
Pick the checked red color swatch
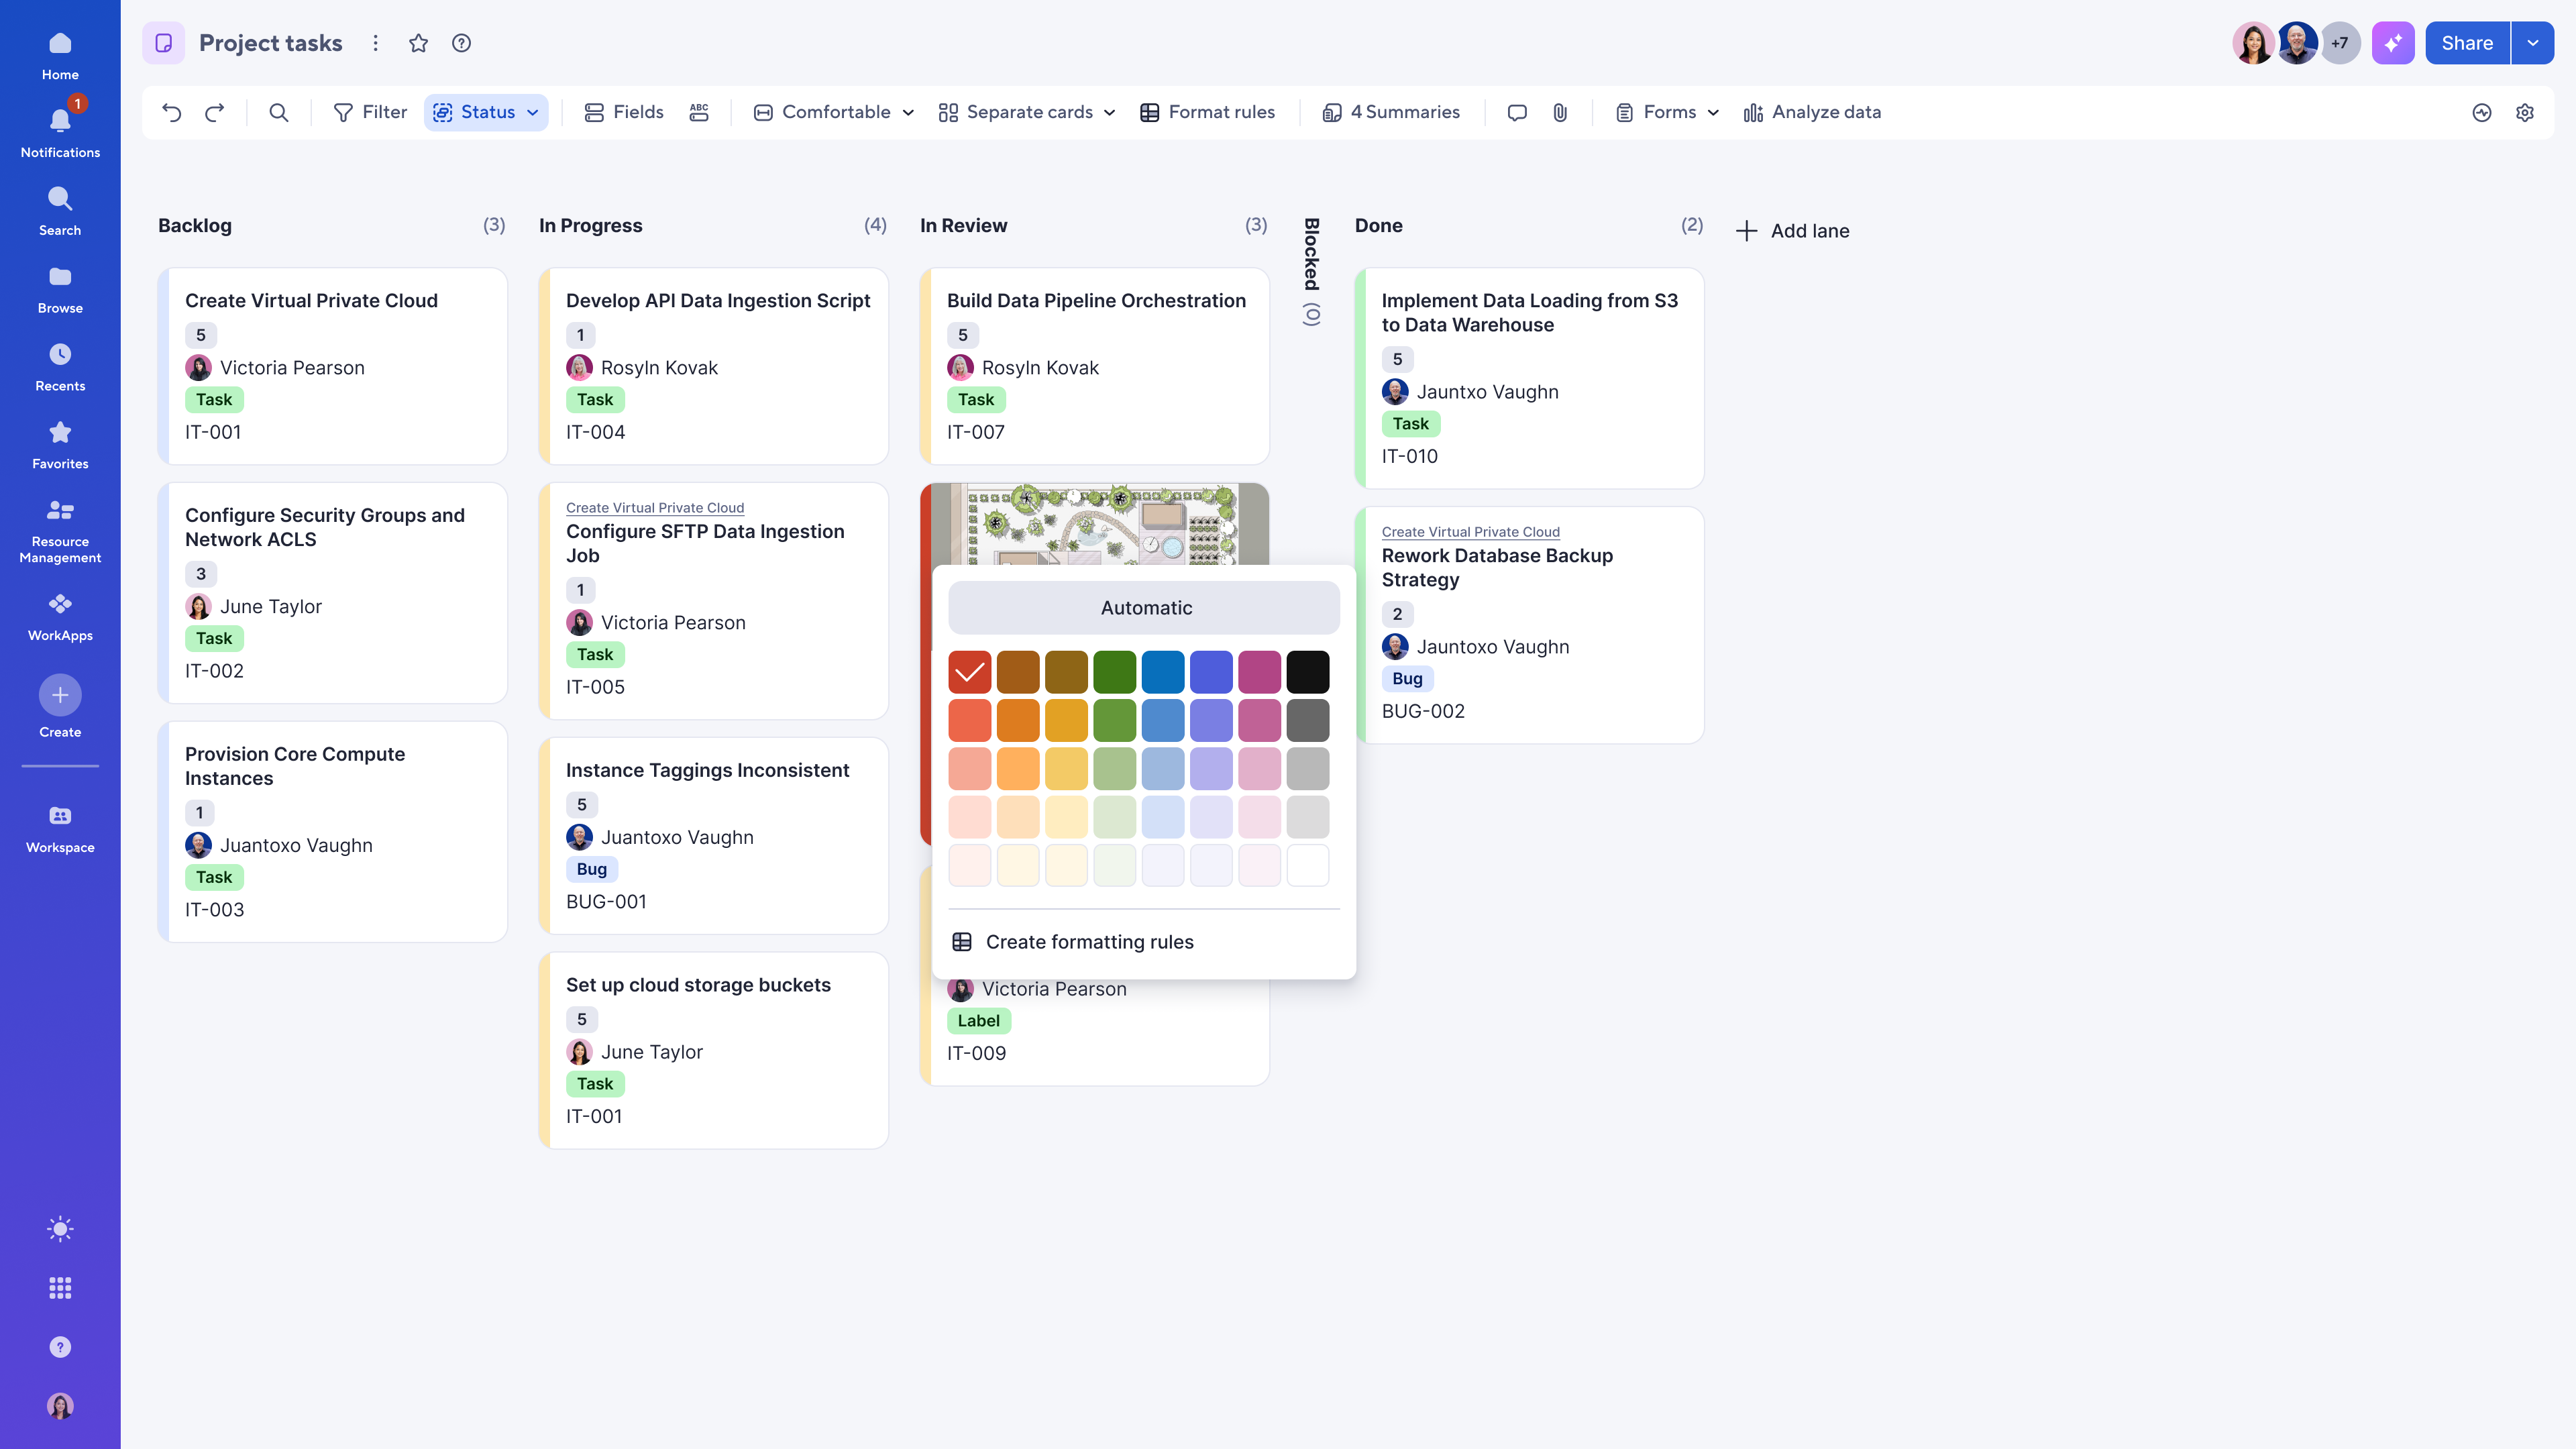[x=969, y=672]
